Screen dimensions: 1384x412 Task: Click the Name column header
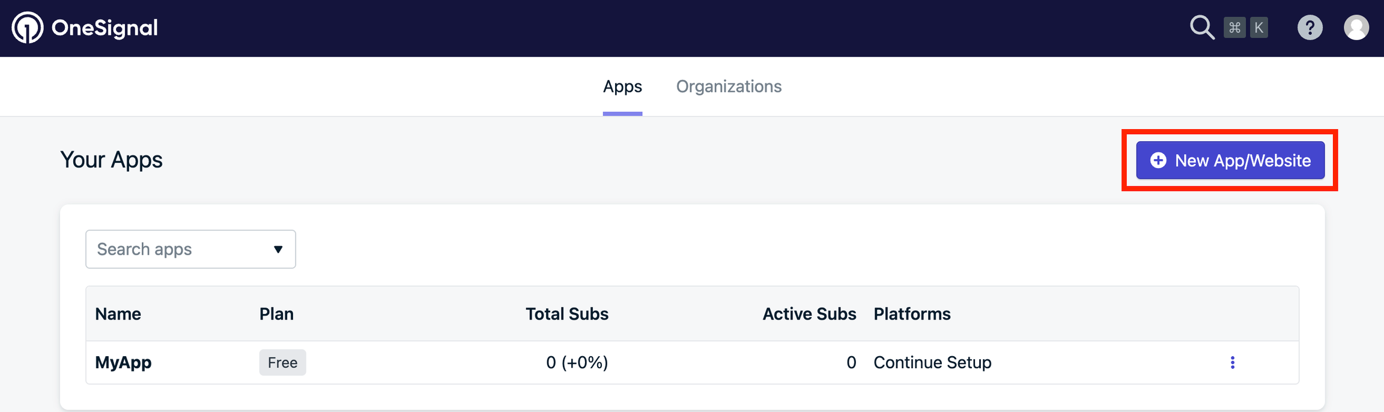point(118,314)
